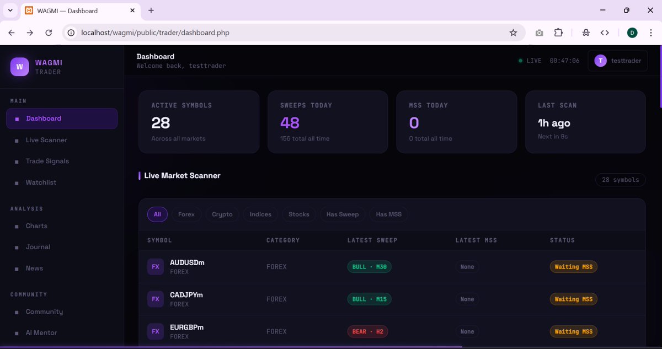Click the browser address bar URL

click(155, 33)
